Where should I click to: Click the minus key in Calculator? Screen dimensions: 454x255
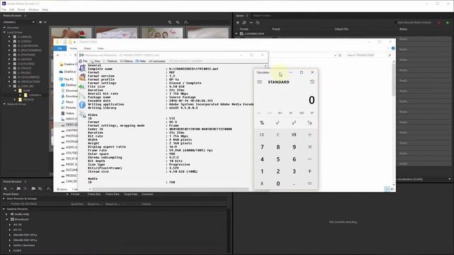(x=310, y=159)
